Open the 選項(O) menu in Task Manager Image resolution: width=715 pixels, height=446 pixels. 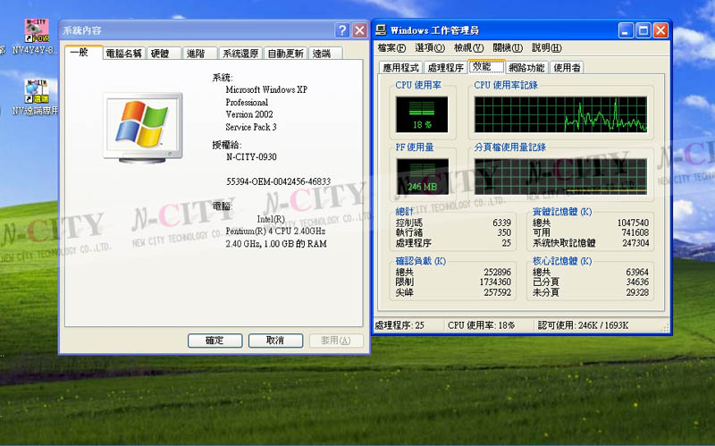[430, 47]
